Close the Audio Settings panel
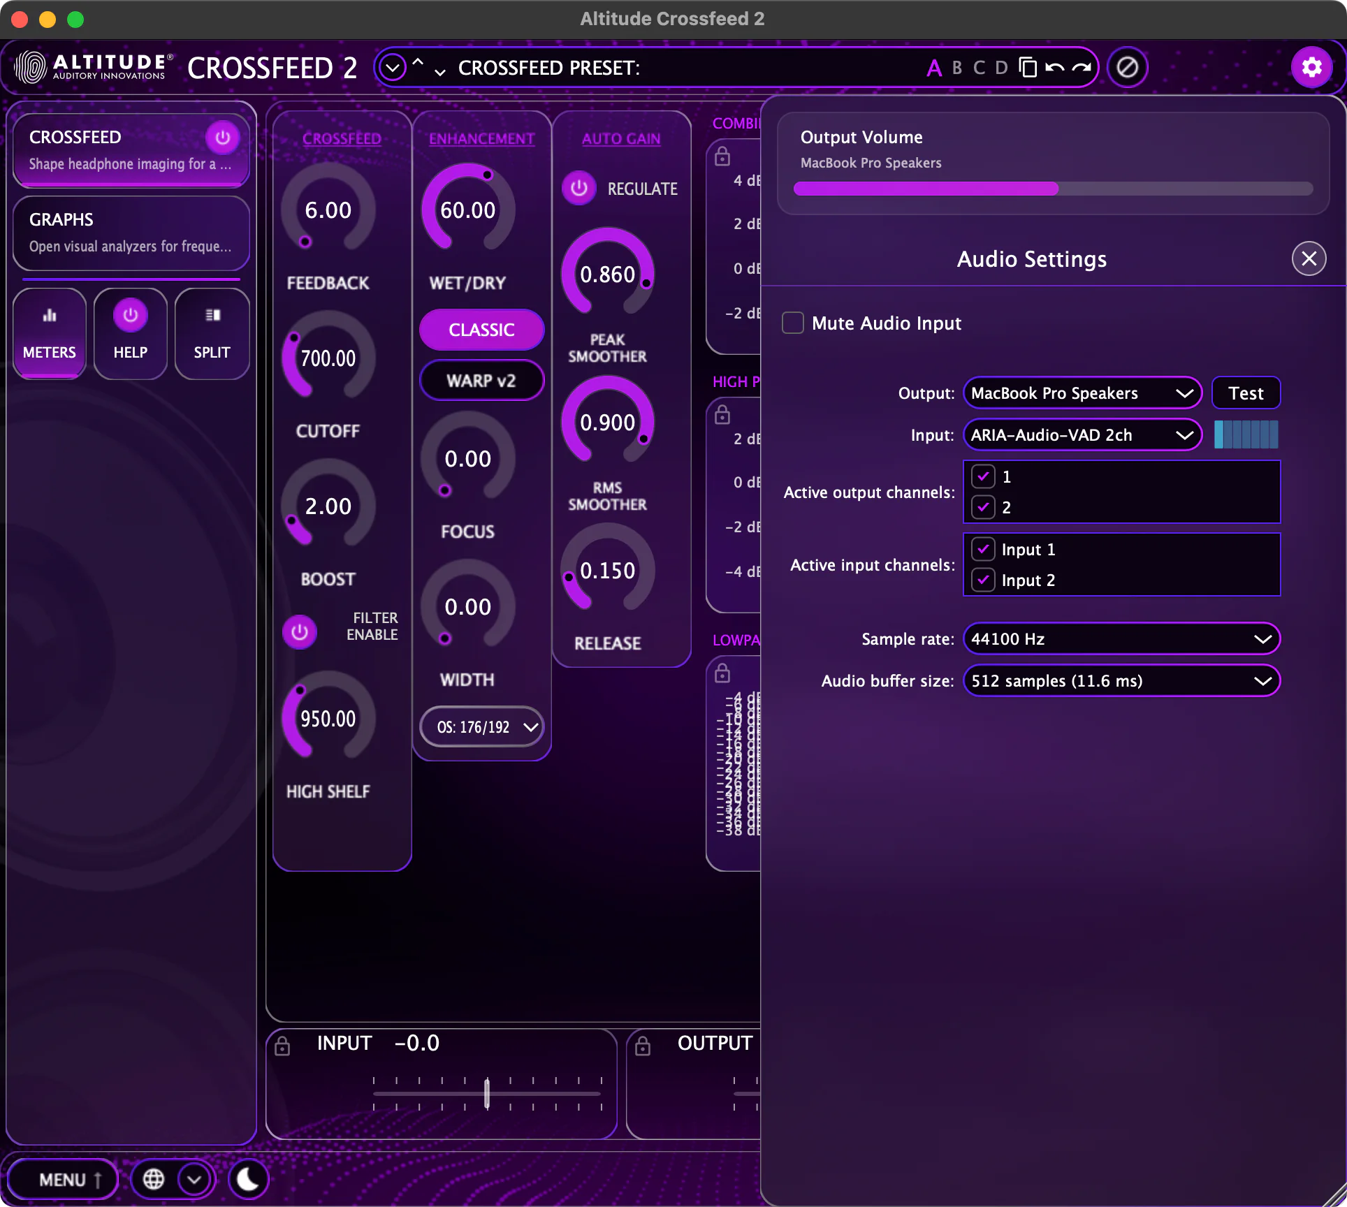 (x=1309, y=258)
